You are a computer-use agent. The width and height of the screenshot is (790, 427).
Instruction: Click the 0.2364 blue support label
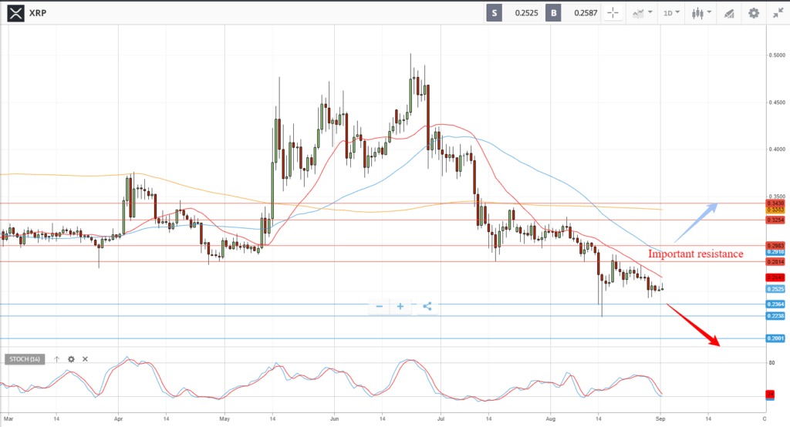point(775,304)
